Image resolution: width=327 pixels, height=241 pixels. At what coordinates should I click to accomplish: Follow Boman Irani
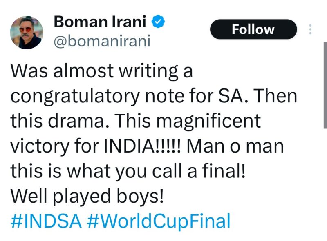253,29
